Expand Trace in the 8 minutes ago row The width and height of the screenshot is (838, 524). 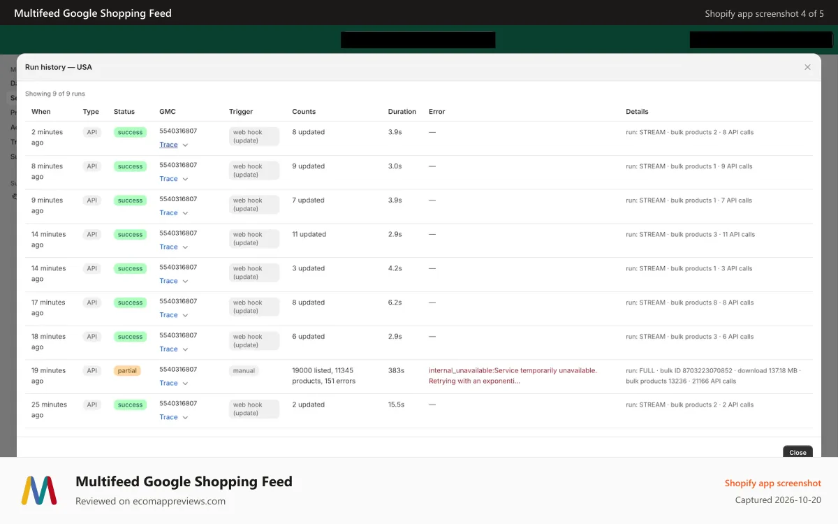(174, 179)
